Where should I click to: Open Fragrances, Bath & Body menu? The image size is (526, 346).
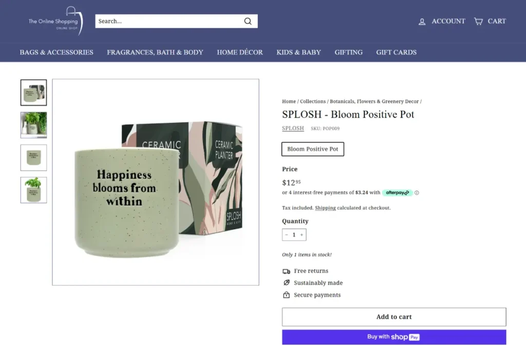[155, 52]
